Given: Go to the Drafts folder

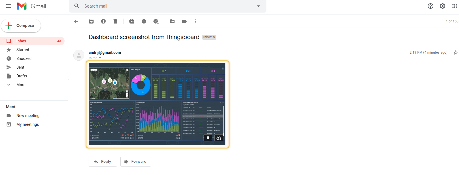Looking at the screenshot, I should click(x=22, y=76).
